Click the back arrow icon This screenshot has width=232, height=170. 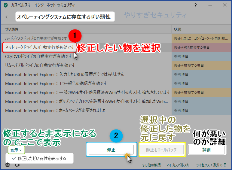[x=8, y=17]
